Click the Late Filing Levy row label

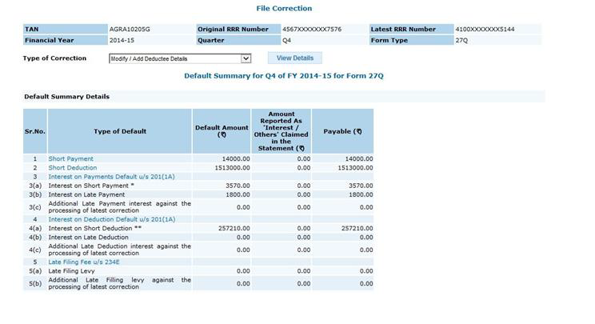[71, 271]
